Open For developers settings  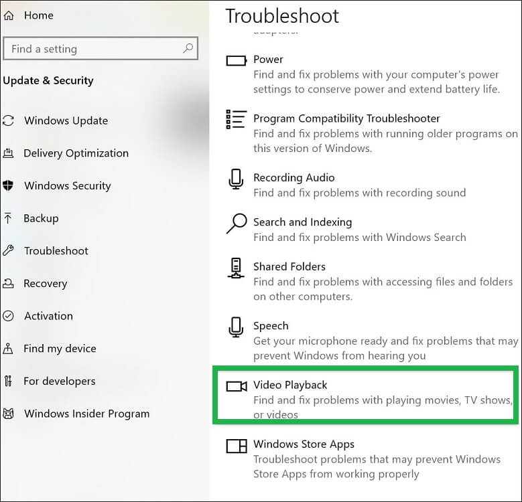click(x=60, y=382)
